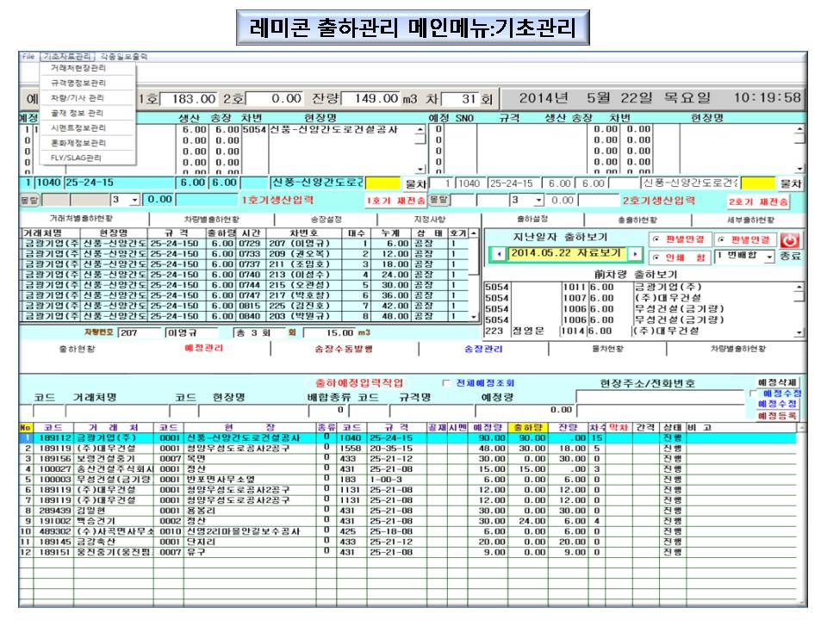Open the 기초자료관리 menu

point(67,57)
